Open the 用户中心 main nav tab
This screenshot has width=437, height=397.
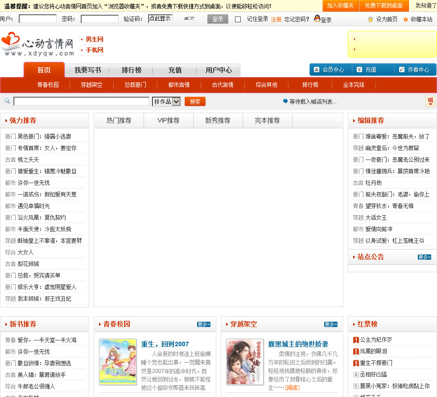(218, 70)
